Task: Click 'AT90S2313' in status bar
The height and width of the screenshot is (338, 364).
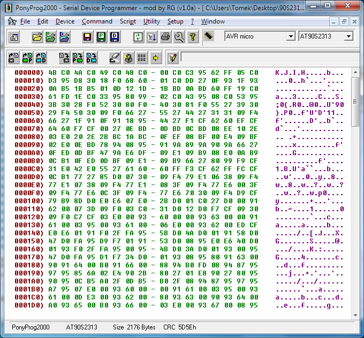Action: pyautogui.click(x=81, y=327)
